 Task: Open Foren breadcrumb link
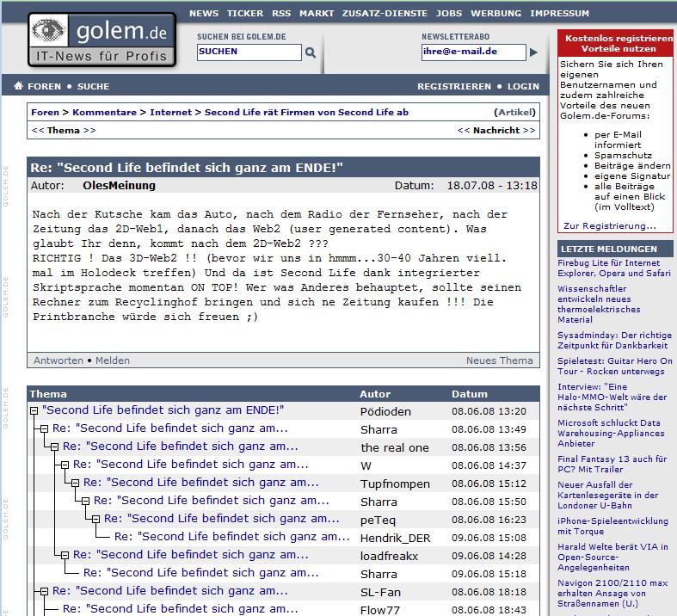tap(45, 112)
